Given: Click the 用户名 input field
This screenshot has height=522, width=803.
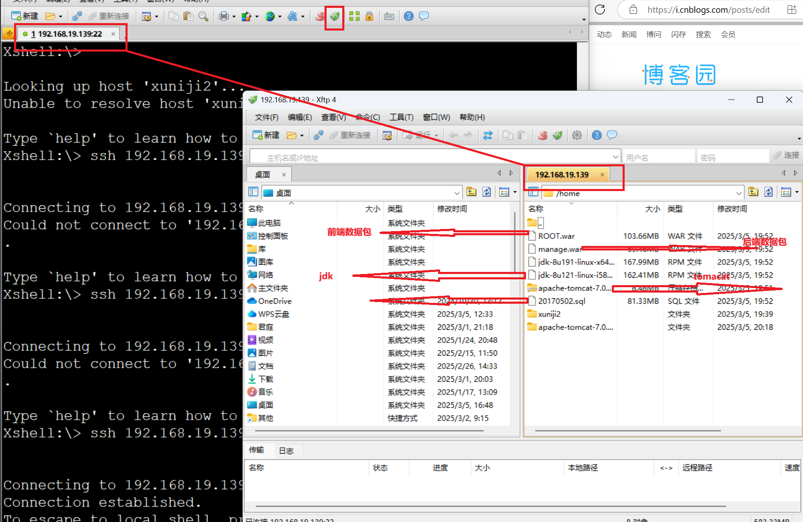Looking at the screenshot, I should point(657,157).
